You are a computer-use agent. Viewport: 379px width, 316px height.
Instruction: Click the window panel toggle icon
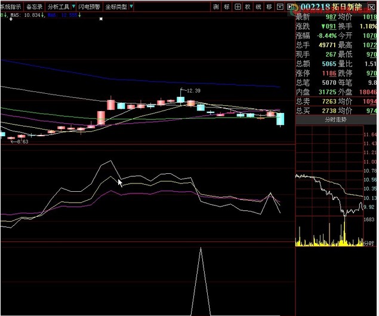tap(281, 7)
